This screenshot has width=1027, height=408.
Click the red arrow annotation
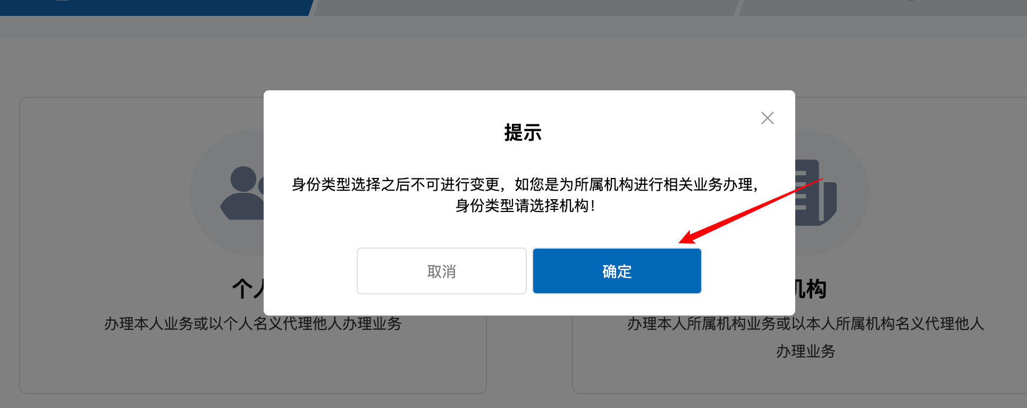click(x=751, y=211)
